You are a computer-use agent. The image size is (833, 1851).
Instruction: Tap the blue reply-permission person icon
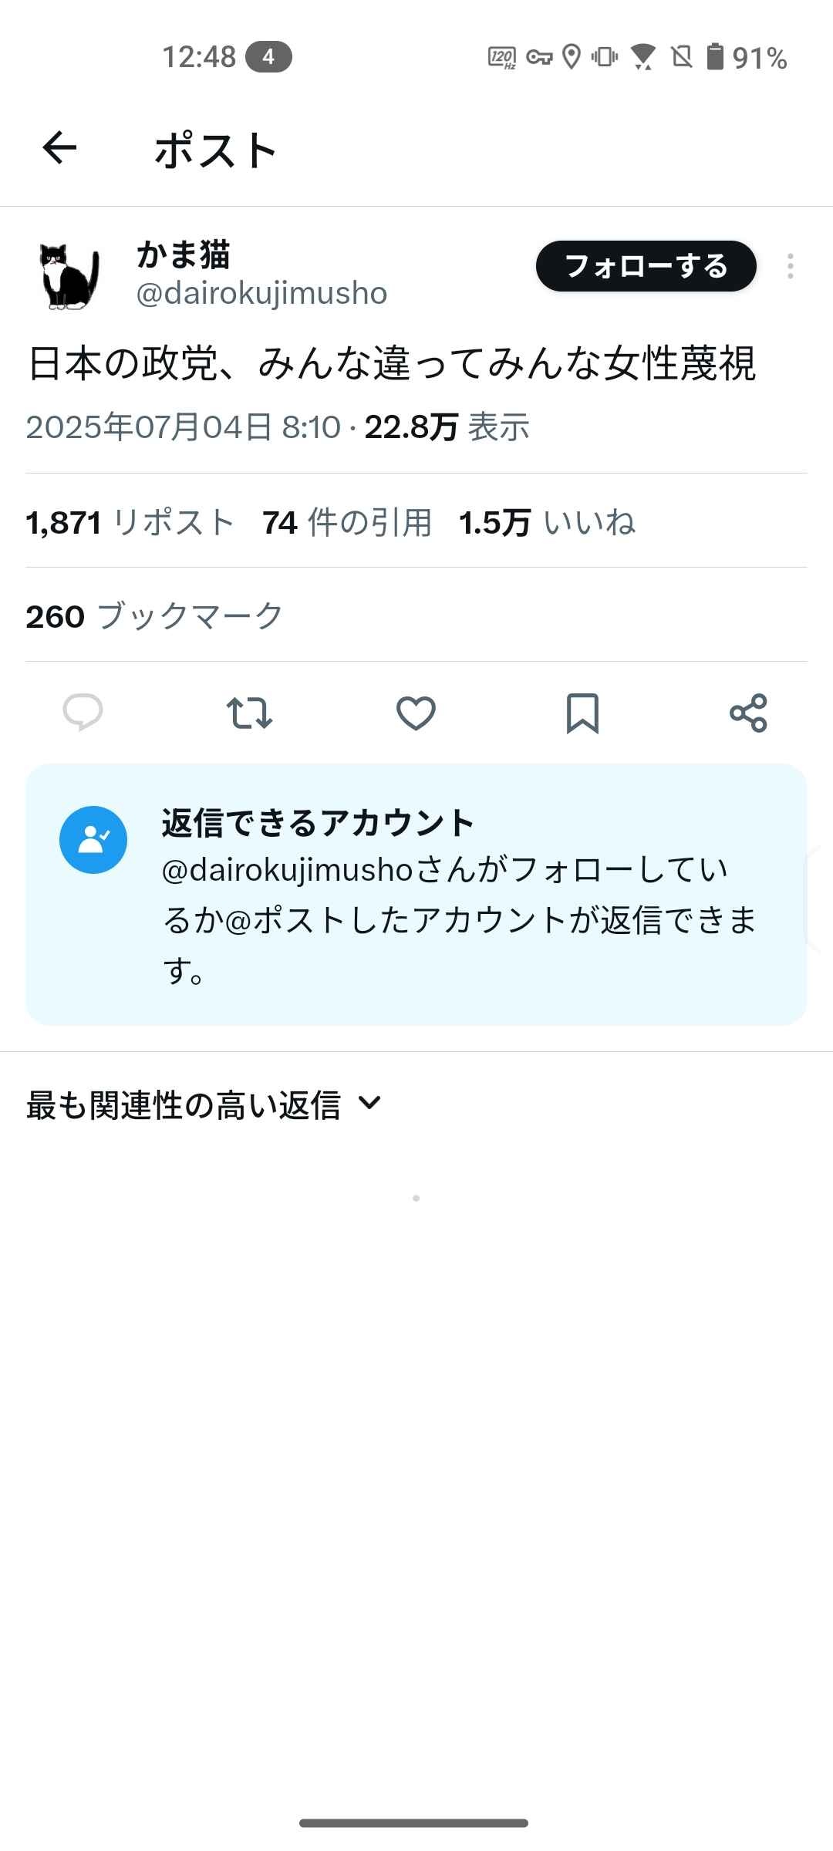[x=93, y=840]
